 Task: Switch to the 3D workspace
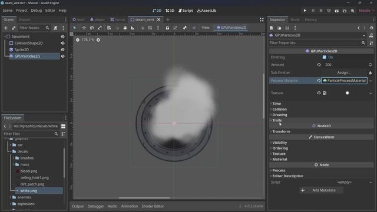click(170, 11)
